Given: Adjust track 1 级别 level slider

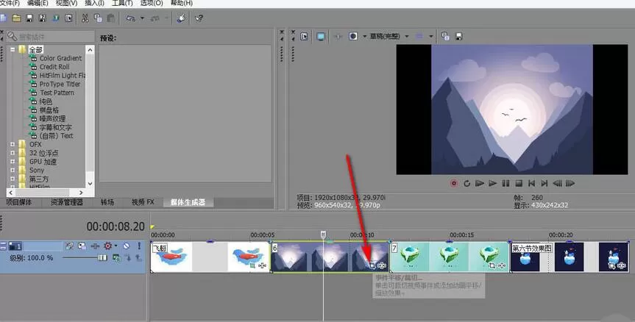Looking at the screenshot, I should tap(102, 258).
